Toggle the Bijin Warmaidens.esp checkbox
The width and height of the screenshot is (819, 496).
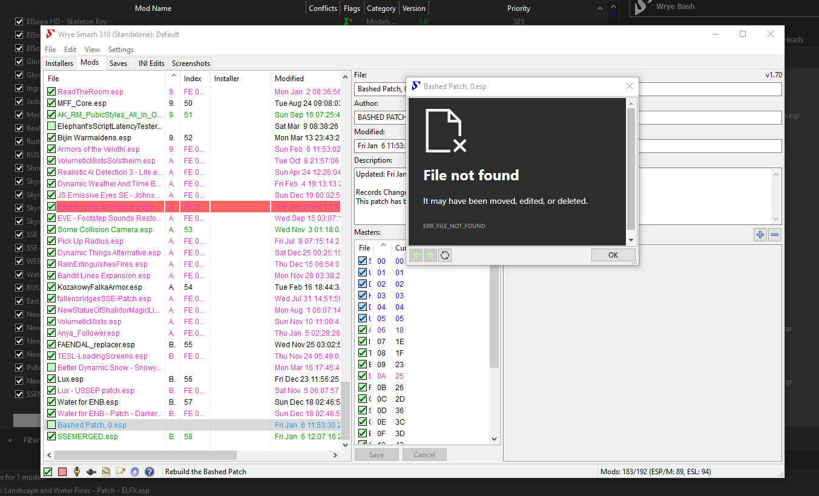click(x=51, y=138)
